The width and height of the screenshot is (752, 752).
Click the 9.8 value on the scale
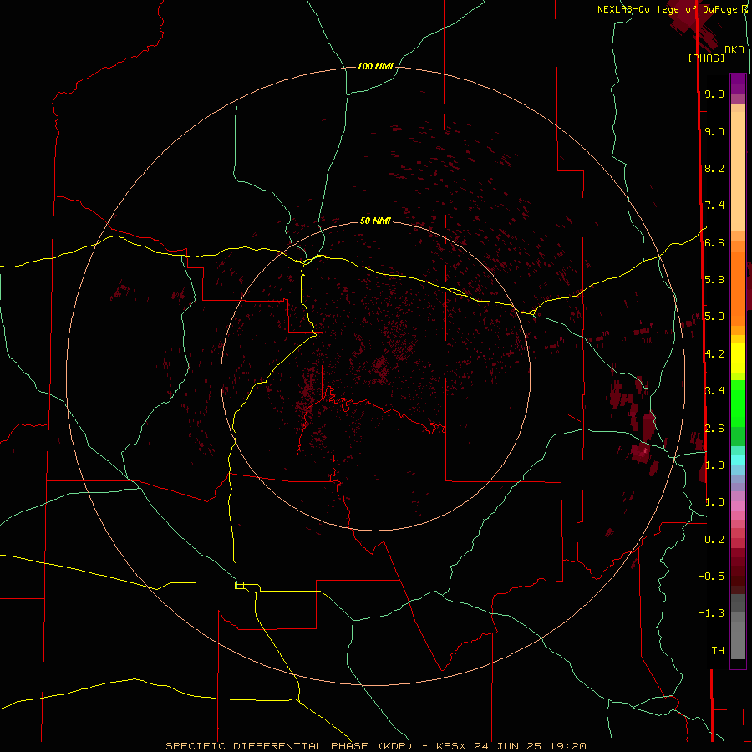714,94
